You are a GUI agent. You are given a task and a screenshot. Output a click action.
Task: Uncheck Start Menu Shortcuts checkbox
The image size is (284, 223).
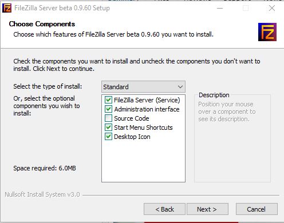108,128
